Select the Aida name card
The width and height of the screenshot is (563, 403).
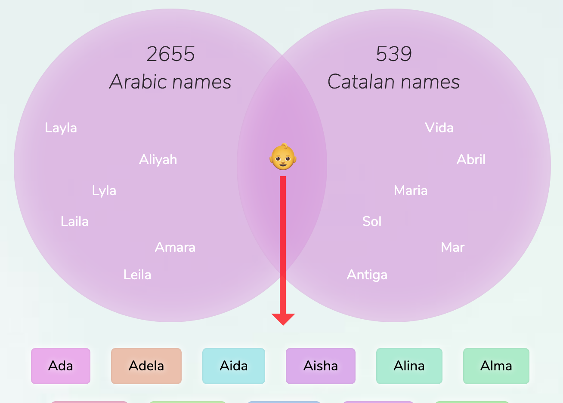[x=234, y=366]
